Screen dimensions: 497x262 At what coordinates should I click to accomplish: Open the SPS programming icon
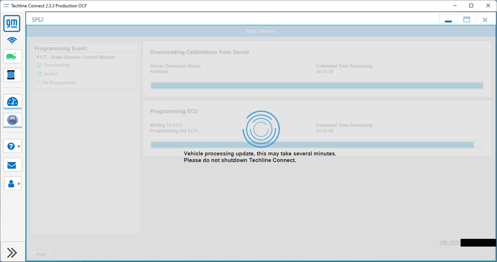click(12, 120)
